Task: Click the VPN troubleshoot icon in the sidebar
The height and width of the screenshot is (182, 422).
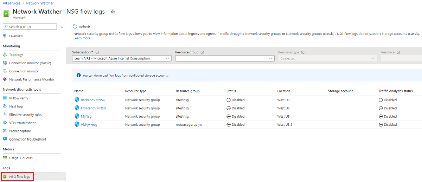Action: [x=5, y=123]
